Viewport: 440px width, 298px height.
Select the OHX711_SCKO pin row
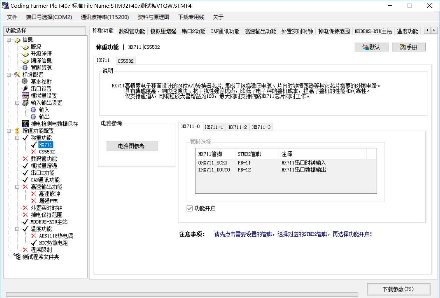[x=286, y=163]
